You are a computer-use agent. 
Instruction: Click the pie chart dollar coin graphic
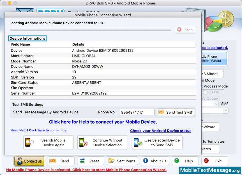click(x=219, y=21)
